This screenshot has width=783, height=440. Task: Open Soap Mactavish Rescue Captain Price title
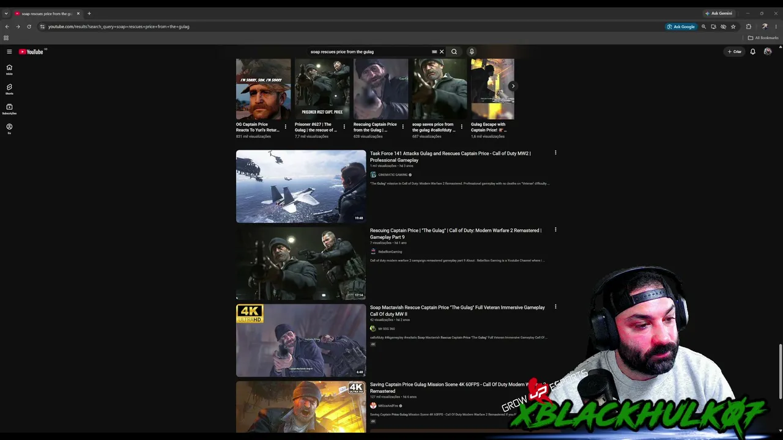(x=457, y=310)
